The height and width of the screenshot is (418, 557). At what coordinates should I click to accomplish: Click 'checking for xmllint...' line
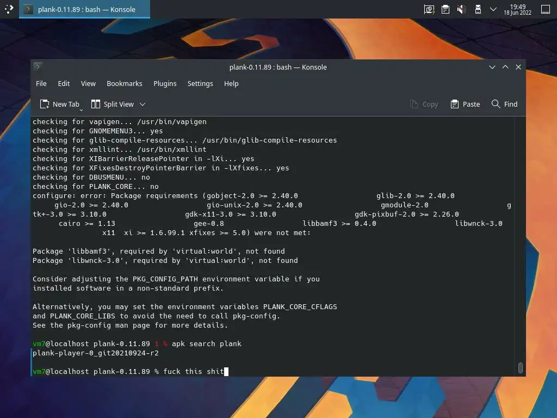pyautogui.click(x=120, y=149)
